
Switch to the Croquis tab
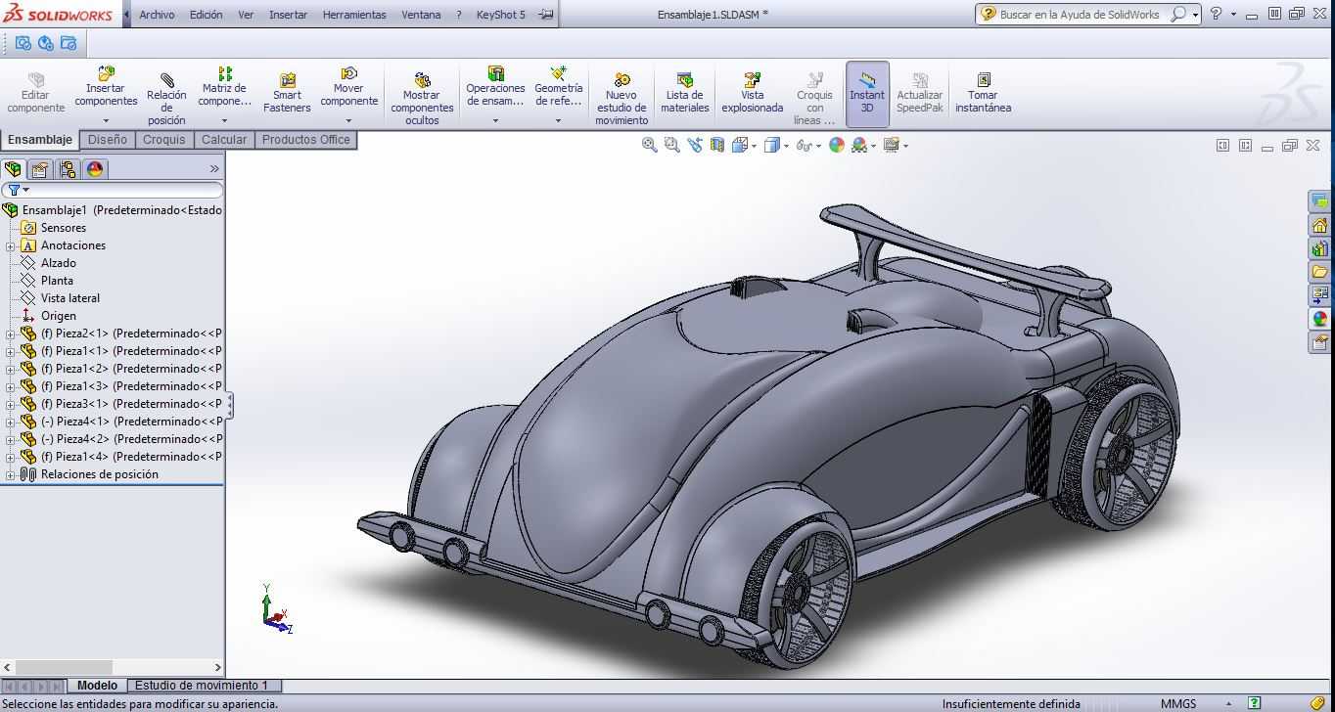163,140
